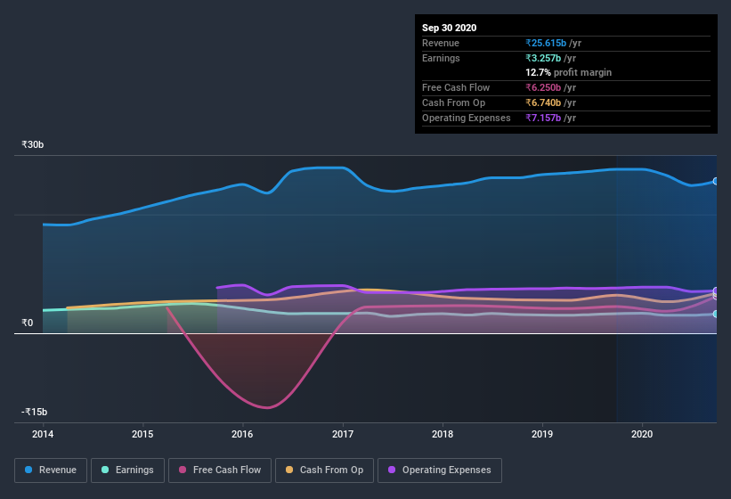Click the ₹0 y-axis label

tap(27, 323)
